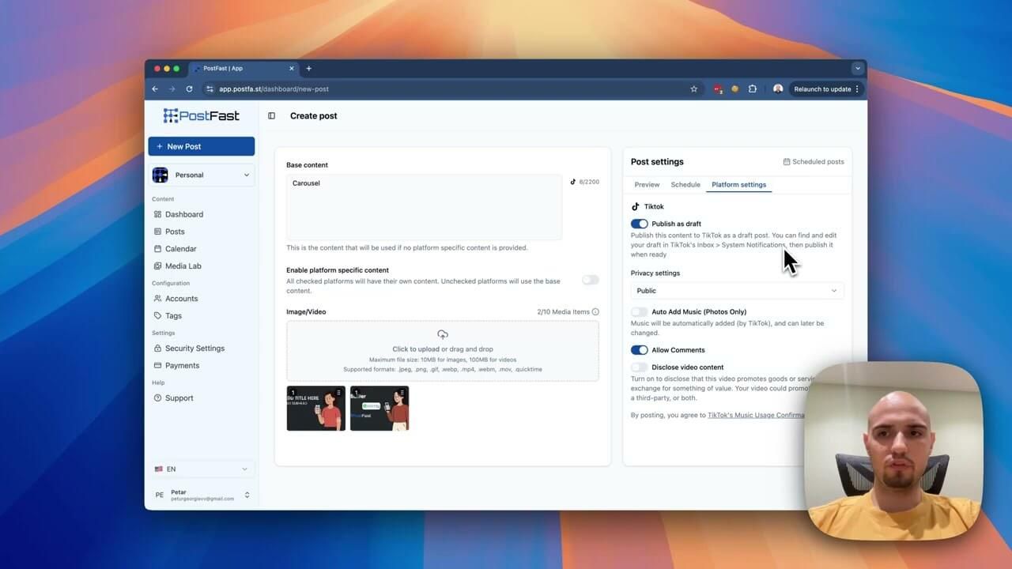Click the New Post button
The image size is (1012, 569).
[202, 146]
